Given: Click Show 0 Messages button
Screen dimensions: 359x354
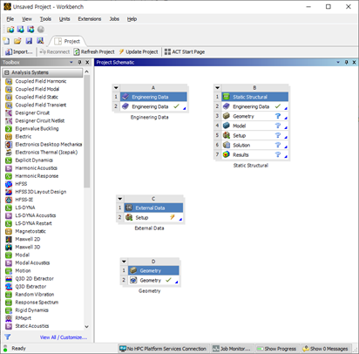Looking at the screenshot, I should (x=325, y=349).
